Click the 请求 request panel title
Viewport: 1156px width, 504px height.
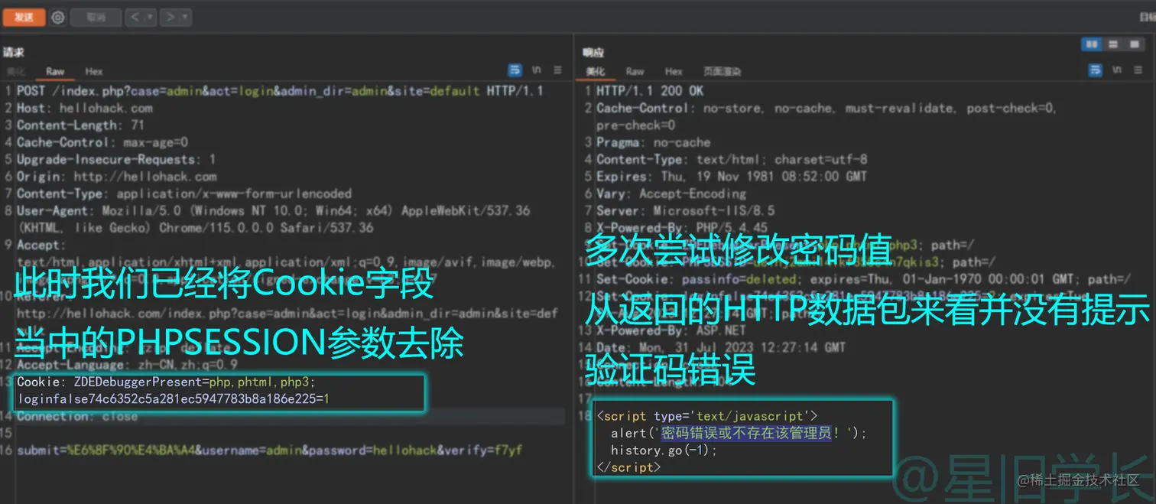(x=14, y=52)
